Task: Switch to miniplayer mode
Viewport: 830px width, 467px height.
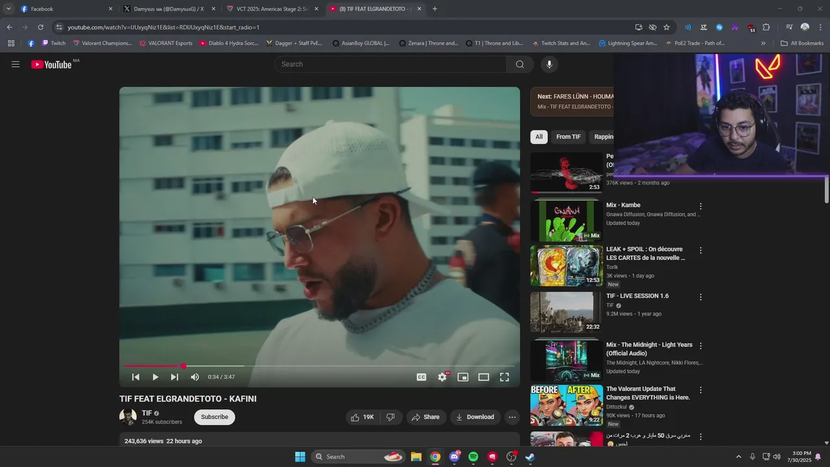Action: pos(463,377)
